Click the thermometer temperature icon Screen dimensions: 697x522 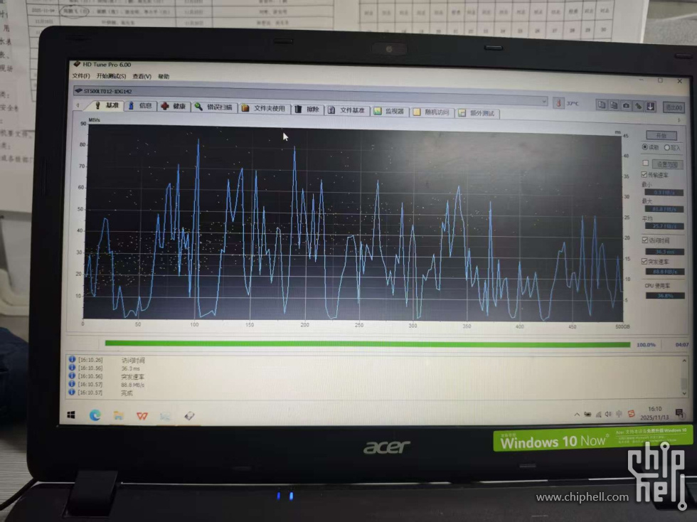click(559, 103)
